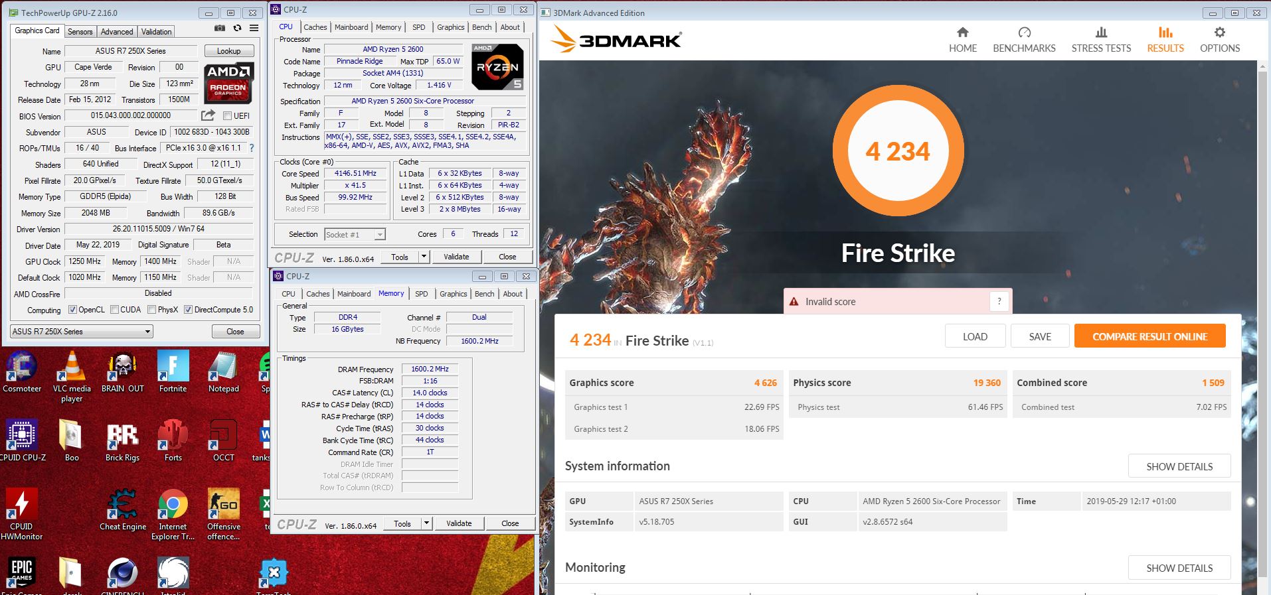The image size is (1271, 595).
Task: Show details for Monitoring section
Action: (x=1179, y=568)
